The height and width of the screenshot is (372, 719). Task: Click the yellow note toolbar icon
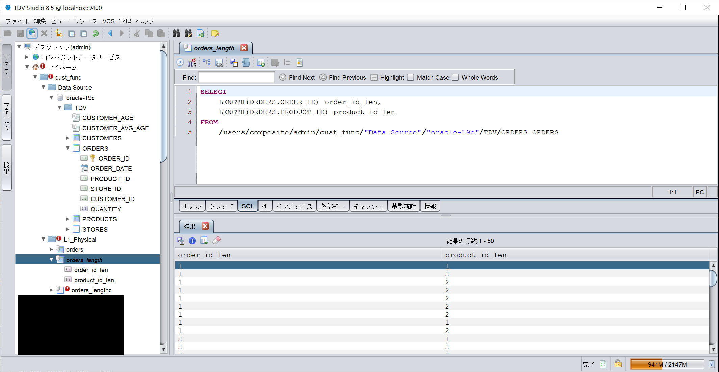[x=215, y=34]
